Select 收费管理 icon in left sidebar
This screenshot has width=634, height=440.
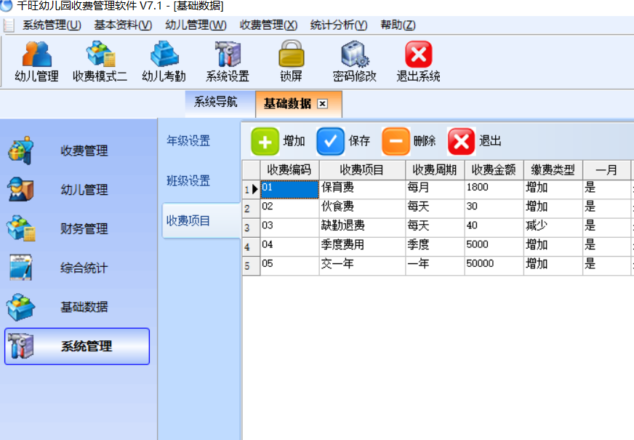point(20,151)
